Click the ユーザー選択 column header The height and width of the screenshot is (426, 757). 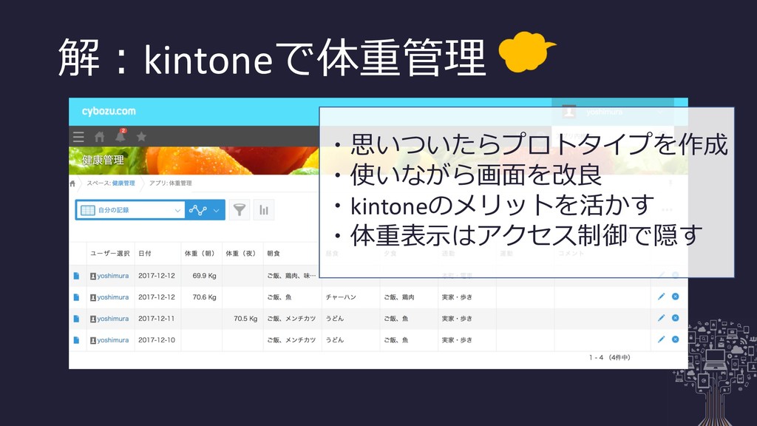tap(110, 253)
